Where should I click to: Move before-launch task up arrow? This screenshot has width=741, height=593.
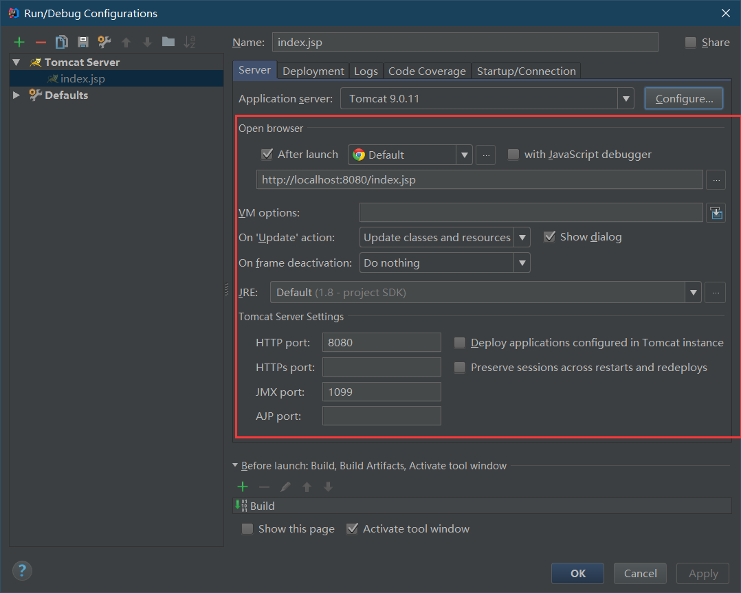[307, 486]
